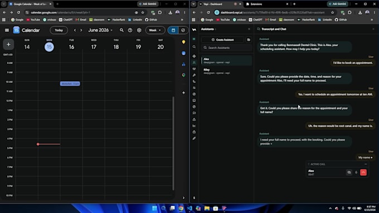
Task: Select Wednesday 17 column header
Action: point(94,45)
